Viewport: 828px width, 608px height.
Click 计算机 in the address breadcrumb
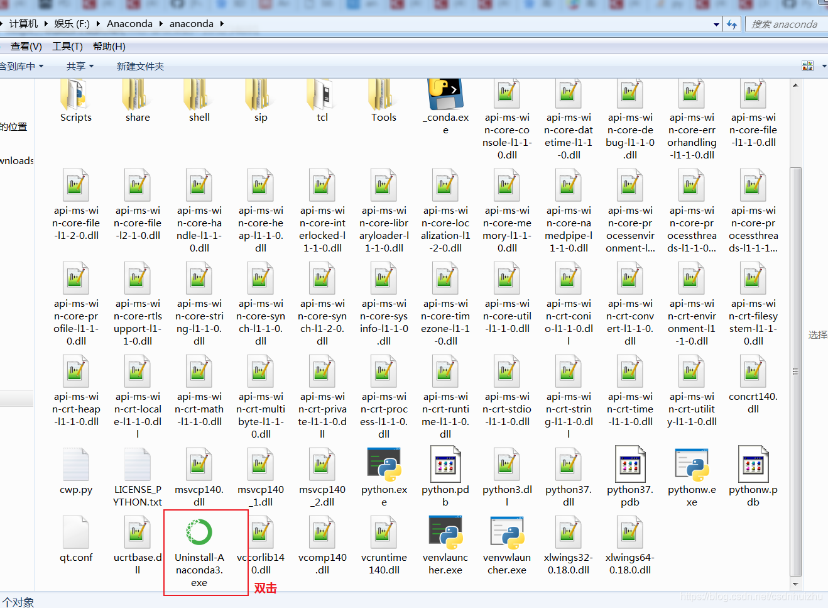(x=23, y=24)
